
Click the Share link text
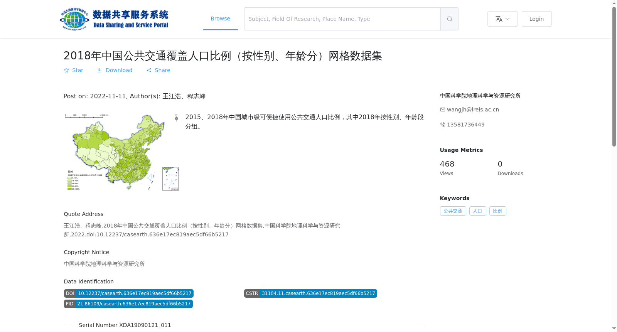tap(162, 70)
